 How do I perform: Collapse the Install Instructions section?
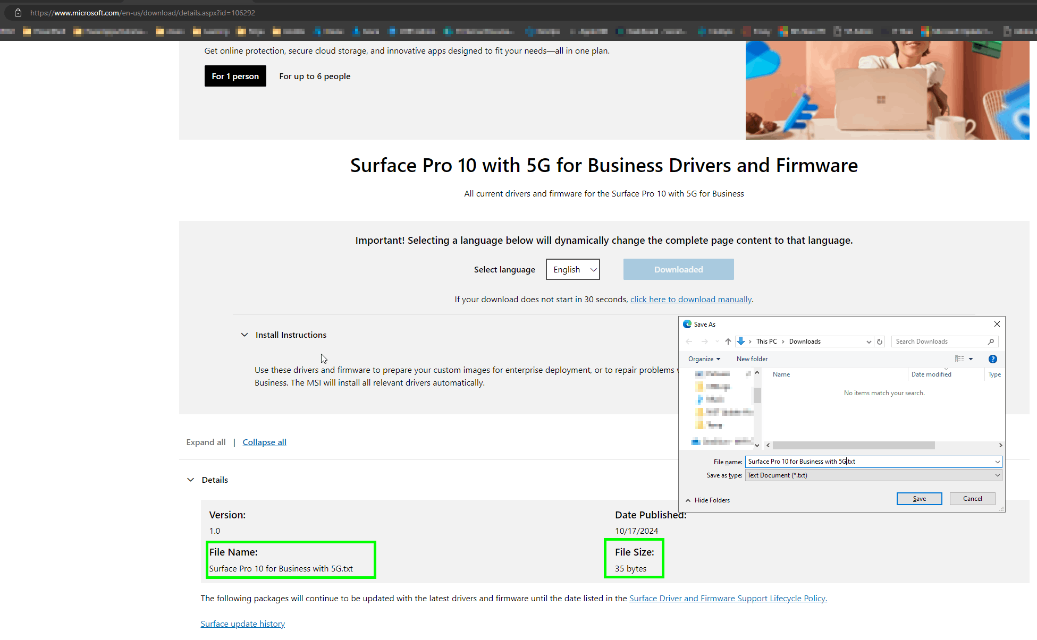point(245,335)
